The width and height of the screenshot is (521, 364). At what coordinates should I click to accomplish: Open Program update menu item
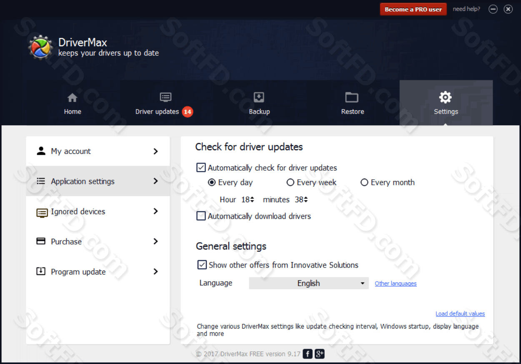[x=98, y=271]
